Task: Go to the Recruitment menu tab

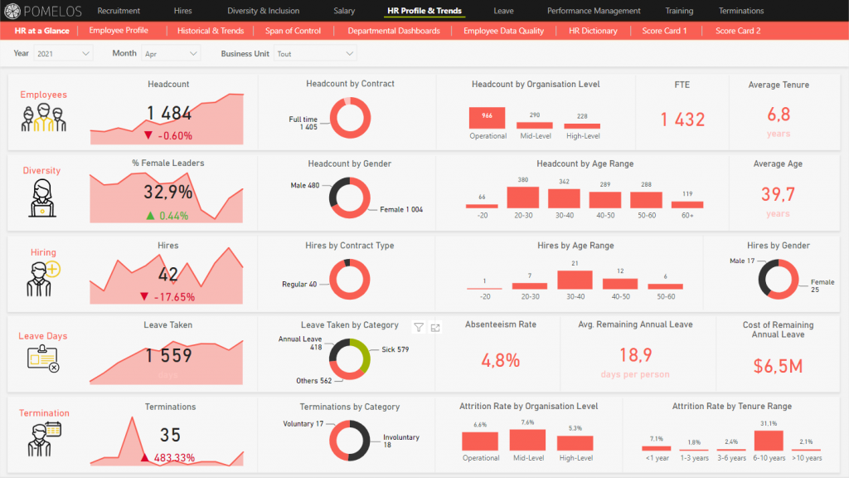Action: click(119, 11)
